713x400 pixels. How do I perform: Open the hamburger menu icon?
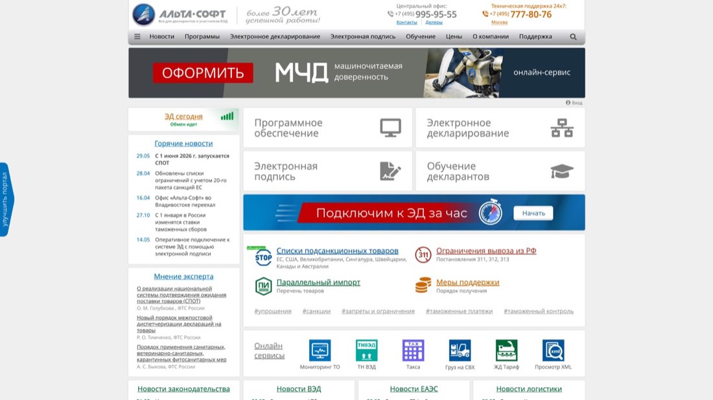[137, 37]
